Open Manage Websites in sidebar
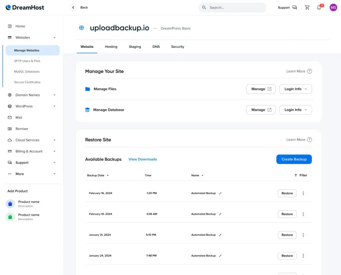This screenshot has width=341, height=275. pos(33,50)
